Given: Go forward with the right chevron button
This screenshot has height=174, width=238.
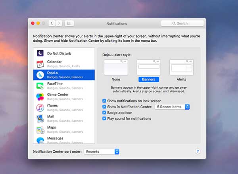Looking at the screenshot, I should [59, 23].
